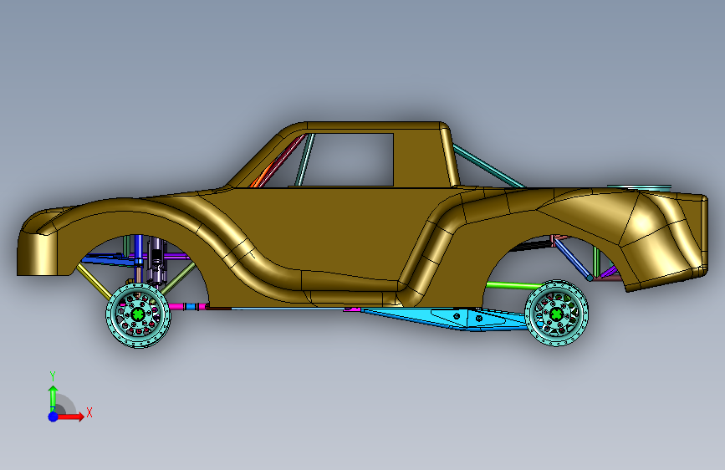This screenshot has height=470, width=725.
Task: Click the "Y" axis label
Action: (x=53, y=376)
